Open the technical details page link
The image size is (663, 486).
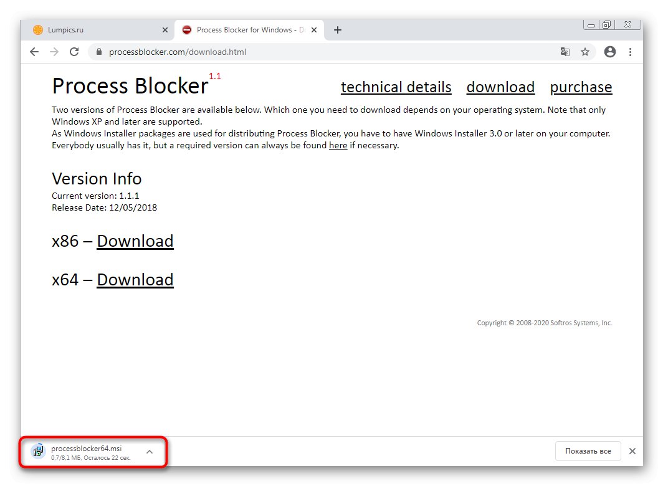click(x=396, y=87)
